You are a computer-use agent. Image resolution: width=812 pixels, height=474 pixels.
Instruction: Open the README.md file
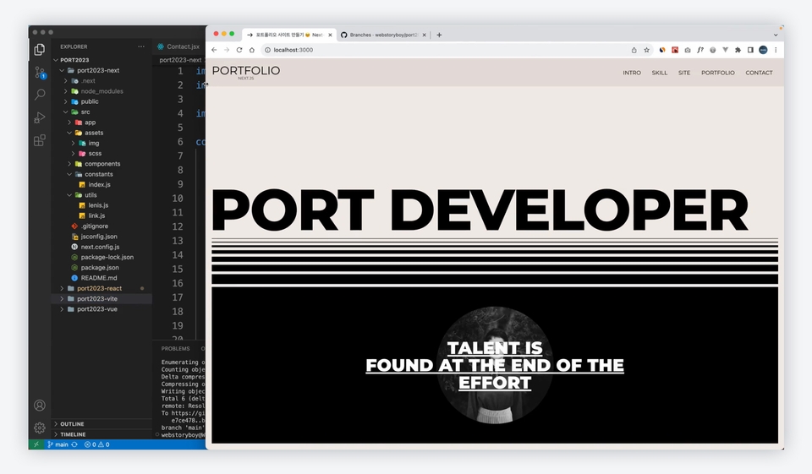(98, 278)
